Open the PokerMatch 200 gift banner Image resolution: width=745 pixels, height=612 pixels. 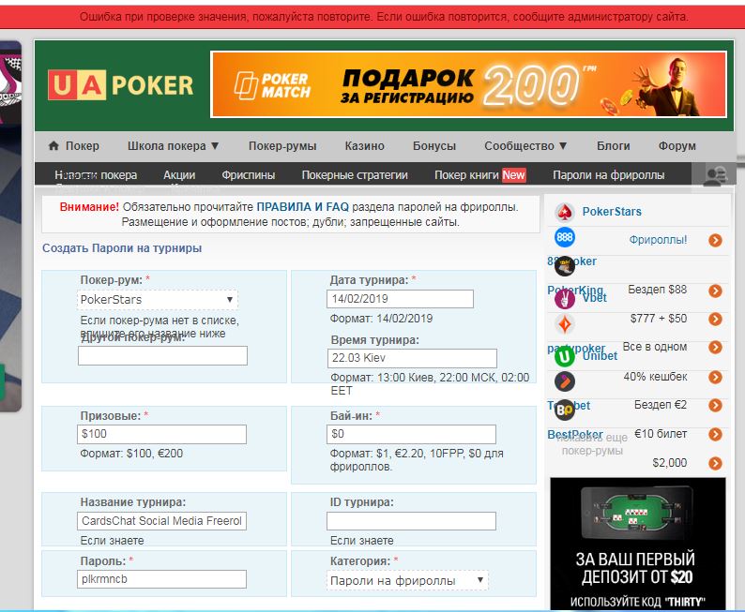click(x=469, y=84)
